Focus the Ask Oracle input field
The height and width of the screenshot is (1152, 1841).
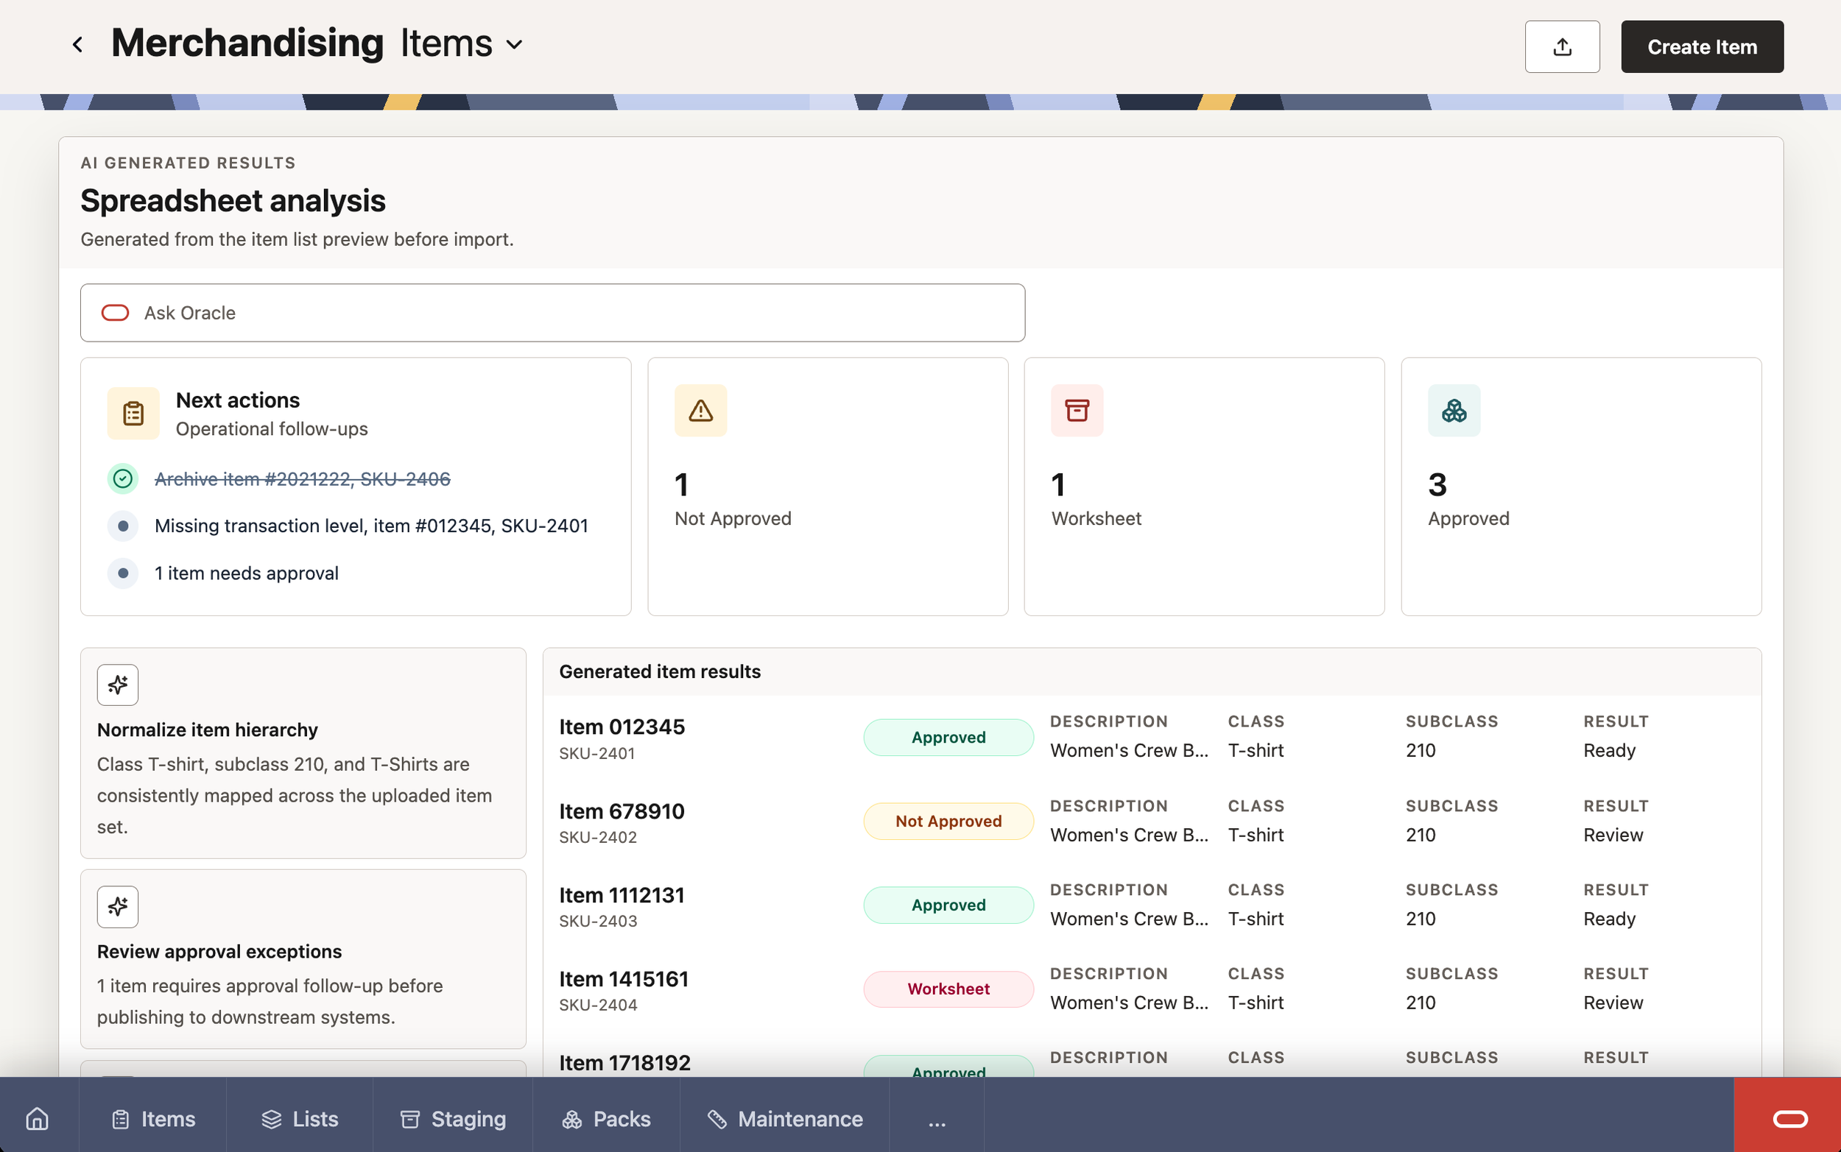(552, 313)
